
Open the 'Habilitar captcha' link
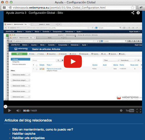[x=24, y=134]
